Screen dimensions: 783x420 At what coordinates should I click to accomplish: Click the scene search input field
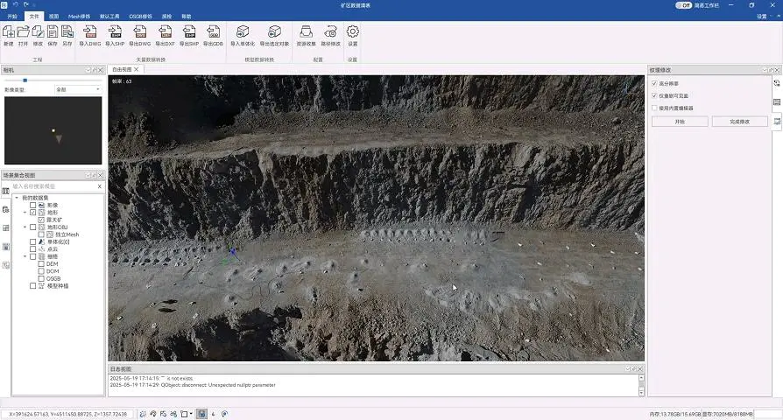coord(51,186)
